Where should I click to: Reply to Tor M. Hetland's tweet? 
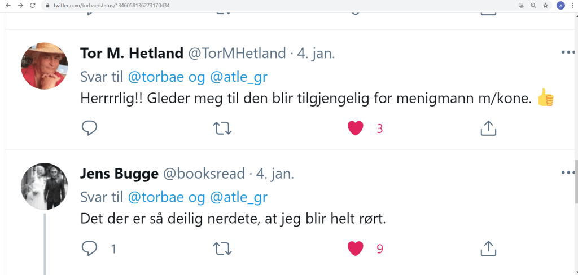[x=90, y=128]
